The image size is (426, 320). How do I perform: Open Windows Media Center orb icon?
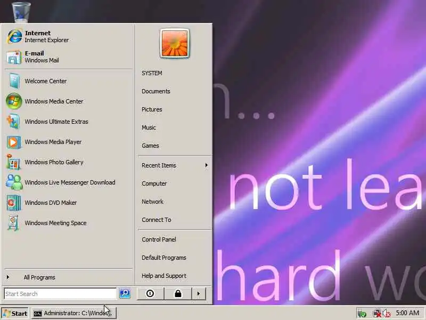click(x=14, y=101)
